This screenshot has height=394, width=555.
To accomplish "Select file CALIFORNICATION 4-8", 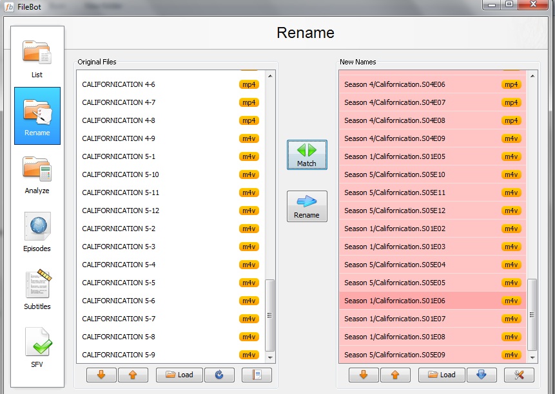I will click(x=171, y=120).
